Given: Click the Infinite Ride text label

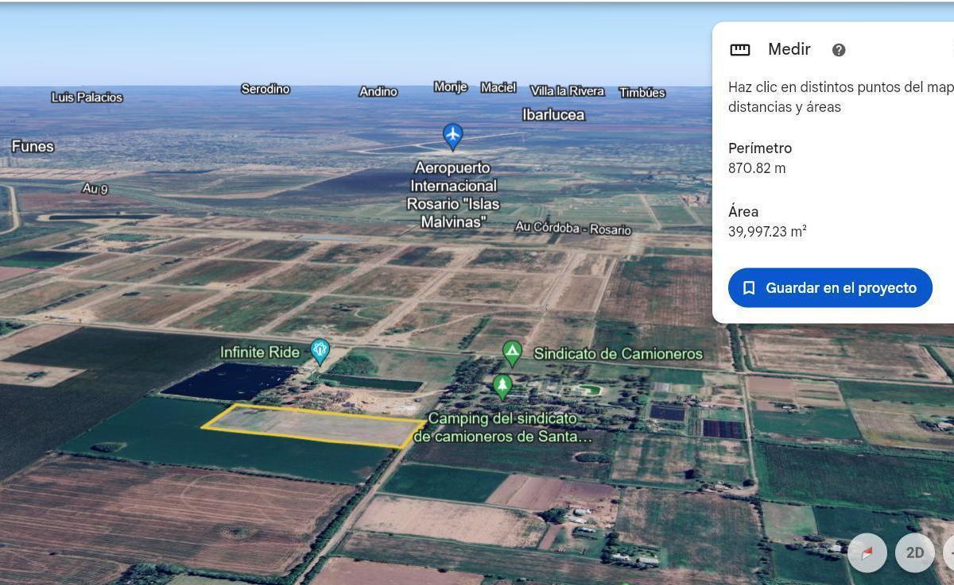Looking at the screenshot, I should [260, 352].
